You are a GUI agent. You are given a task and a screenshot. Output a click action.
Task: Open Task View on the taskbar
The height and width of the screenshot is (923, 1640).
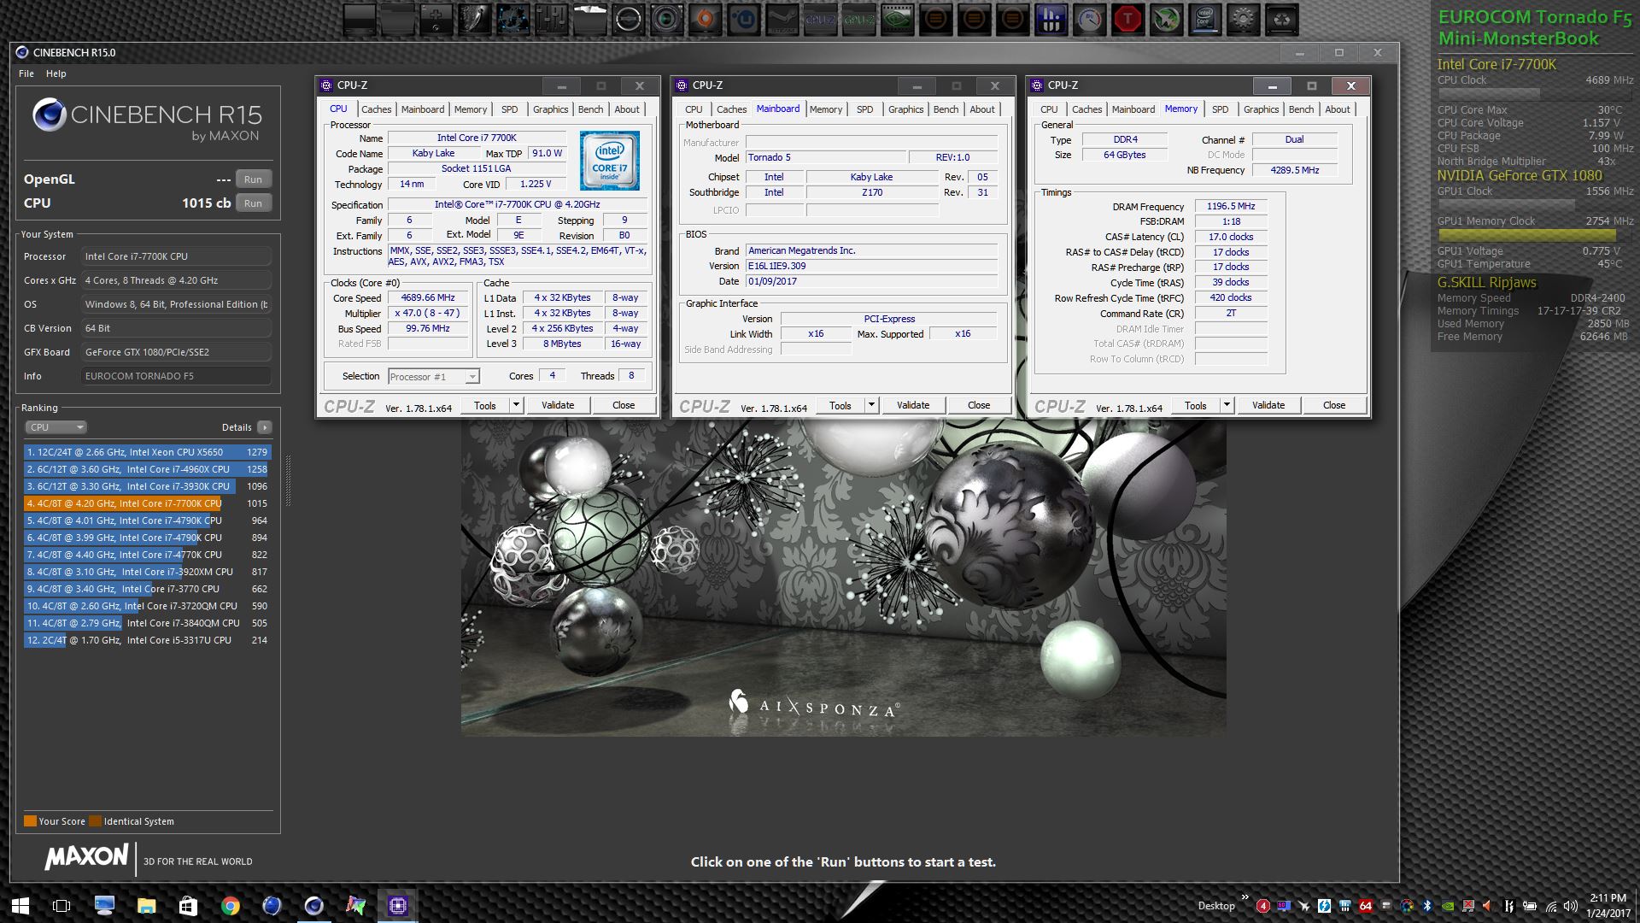(61, 905)
